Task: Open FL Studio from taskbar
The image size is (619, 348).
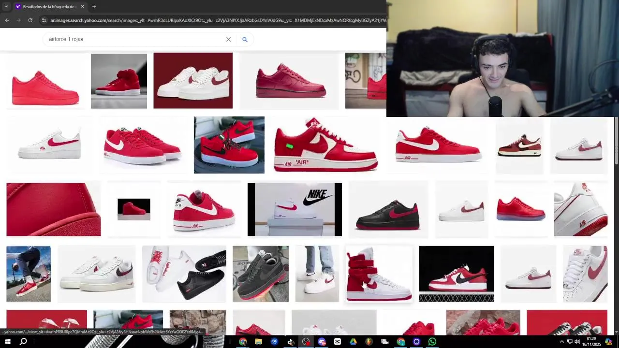Action: pos(369,342)
